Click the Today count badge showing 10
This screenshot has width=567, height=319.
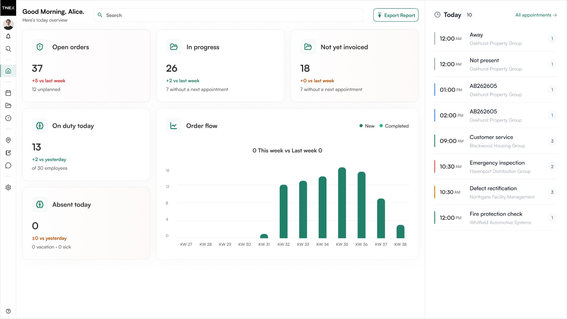tap(469, 15)
